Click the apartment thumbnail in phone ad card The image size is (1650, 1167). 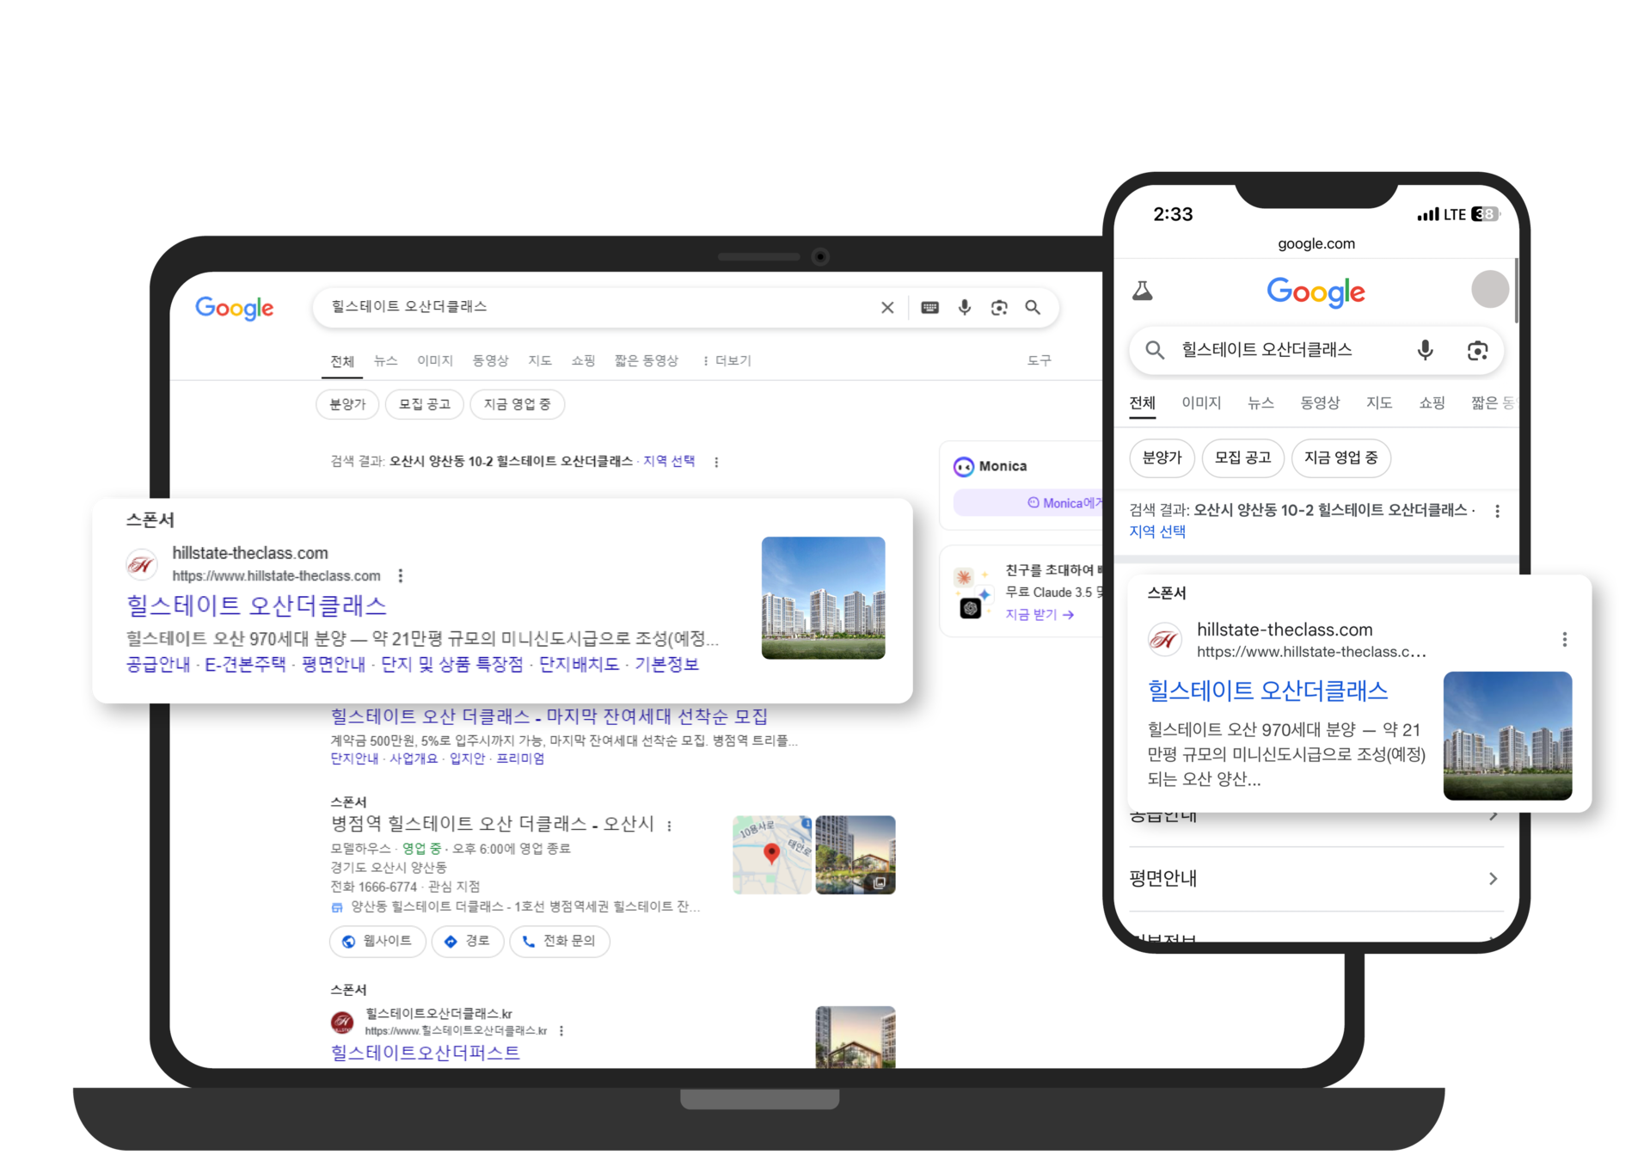[x=1507, y=735]
